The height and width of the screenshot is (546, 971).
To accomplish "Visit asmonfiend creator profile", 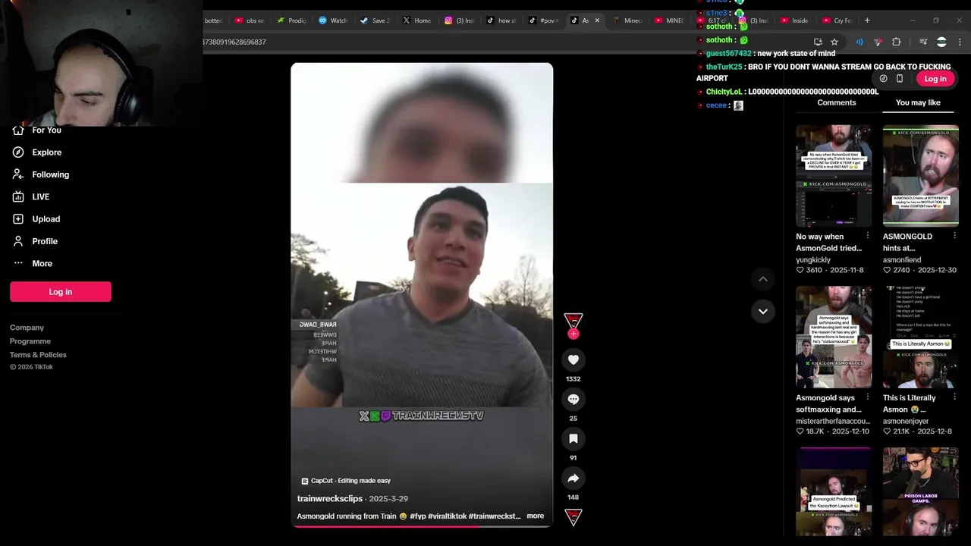I will [902, 260].
